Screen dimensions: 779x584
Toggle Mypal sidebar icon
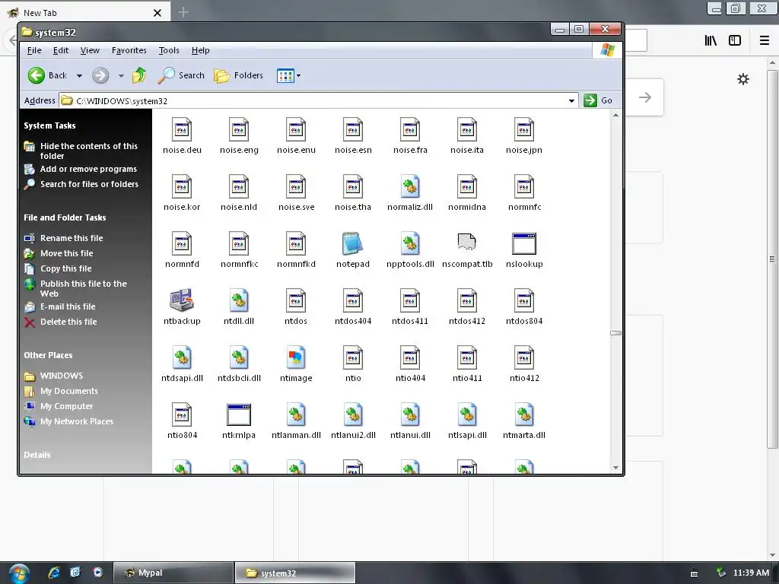735,40
